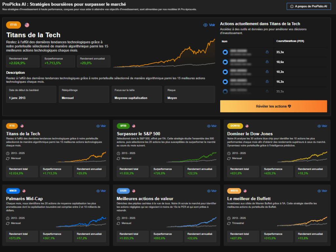This screenshot has width=336, height=252.
Task: Click the lock icon beside the 35,3x row
Action: click(267, 52)
